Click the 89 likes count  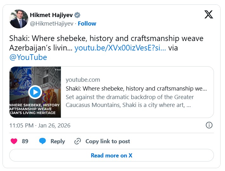pyautogui.click(x=25, y=141)
